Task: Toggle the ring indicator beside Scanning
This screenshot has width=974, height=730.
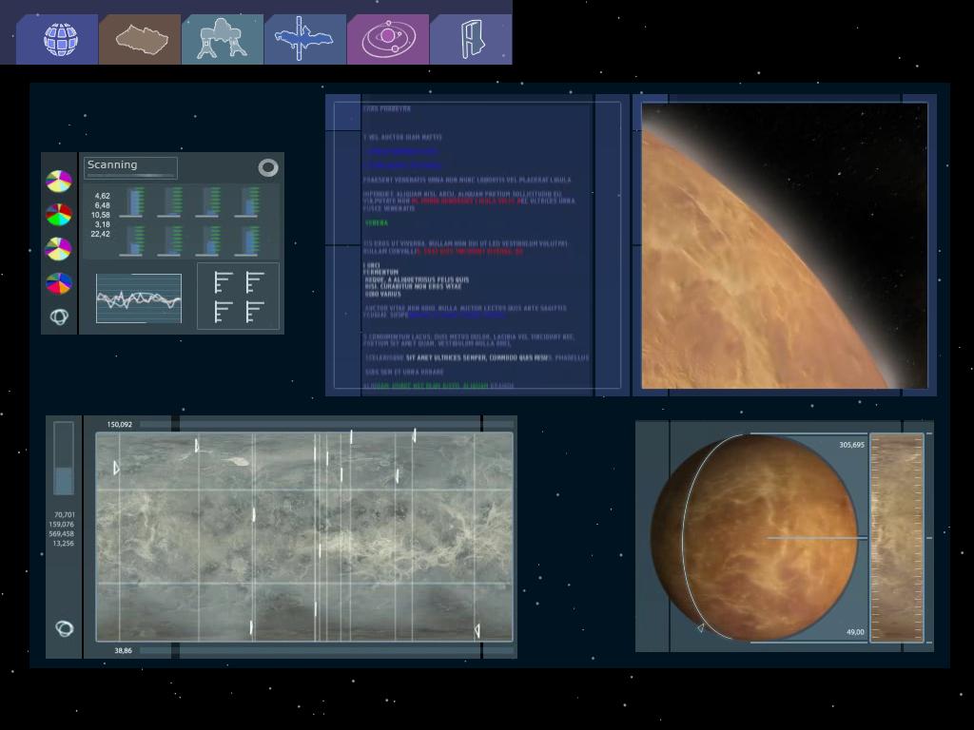Action: click(x=268, y=168)
